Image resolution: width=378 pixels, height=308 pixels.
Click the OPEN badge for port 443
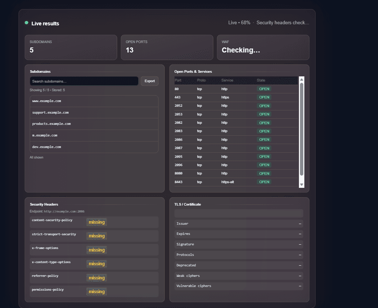click(264, 97)
